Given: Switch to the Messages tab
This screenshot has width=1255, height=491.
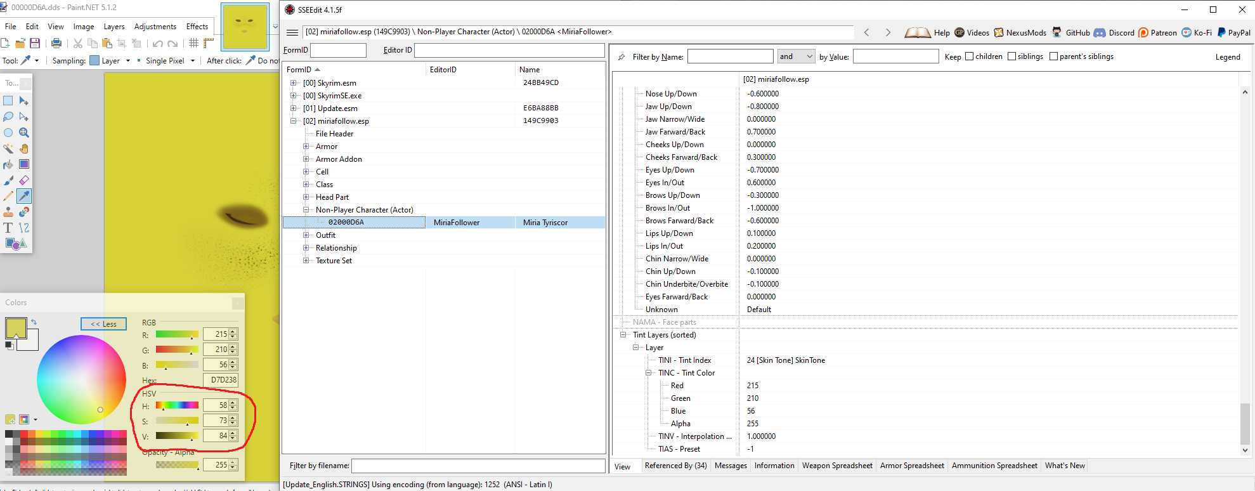Looking at the screenshot, I should point(731,466).
